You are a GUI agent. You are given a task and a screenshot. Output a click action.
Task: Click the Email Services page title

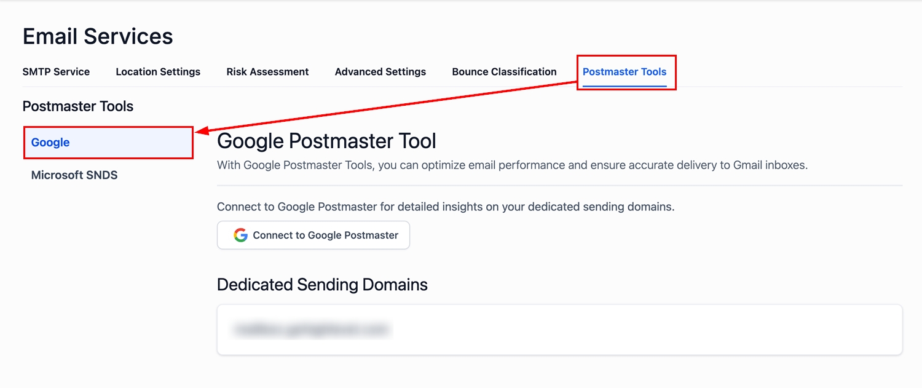click(x=98, y=36)
